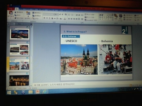142x106 pixels.
Task: Open the line spacing menu
Action: coord(82,15)
